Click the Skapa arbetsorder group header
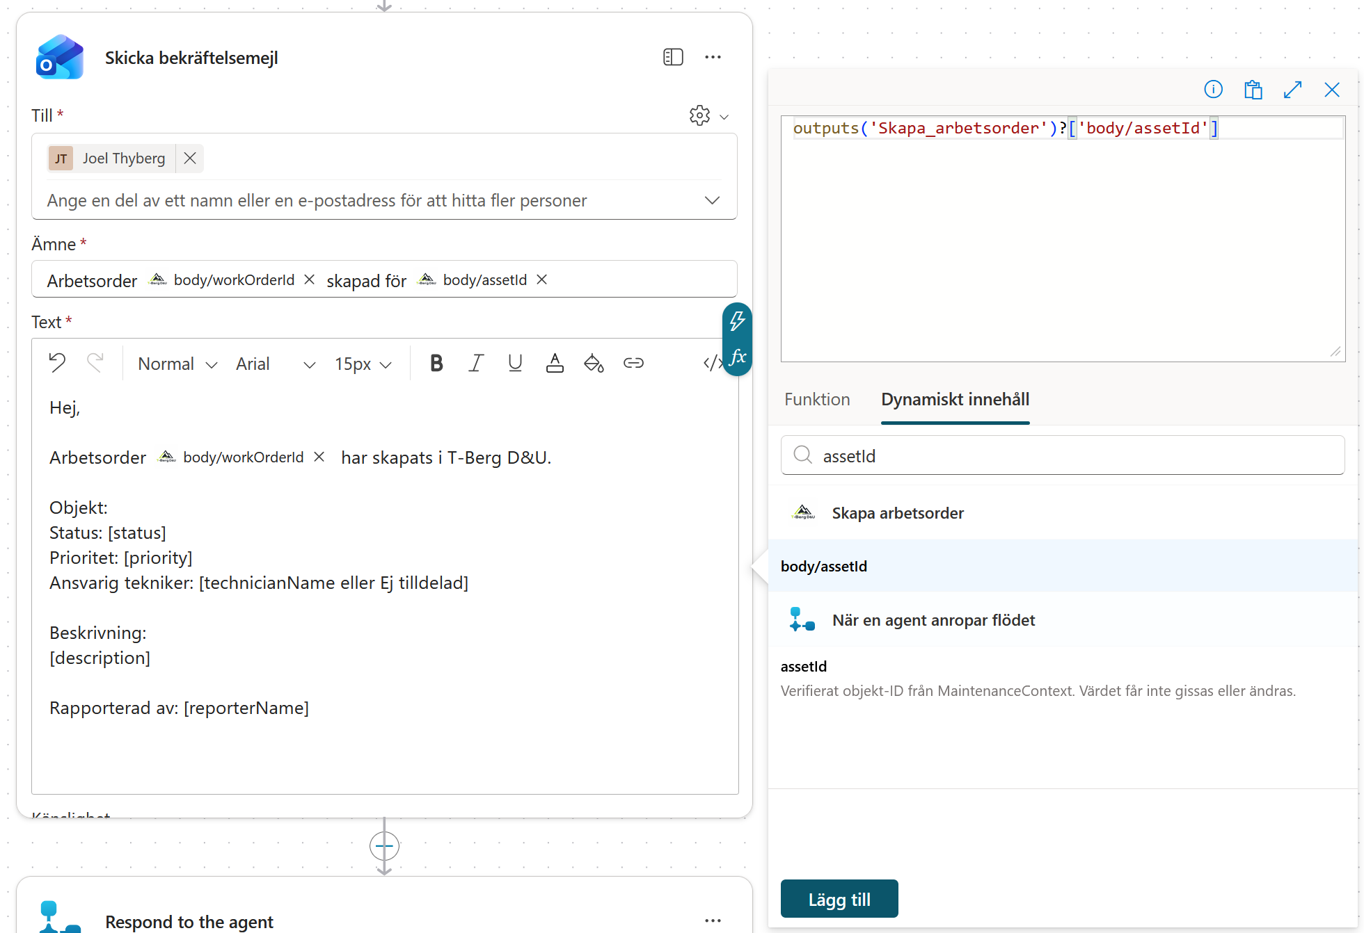The image size is (1364, 933). 1063,513
